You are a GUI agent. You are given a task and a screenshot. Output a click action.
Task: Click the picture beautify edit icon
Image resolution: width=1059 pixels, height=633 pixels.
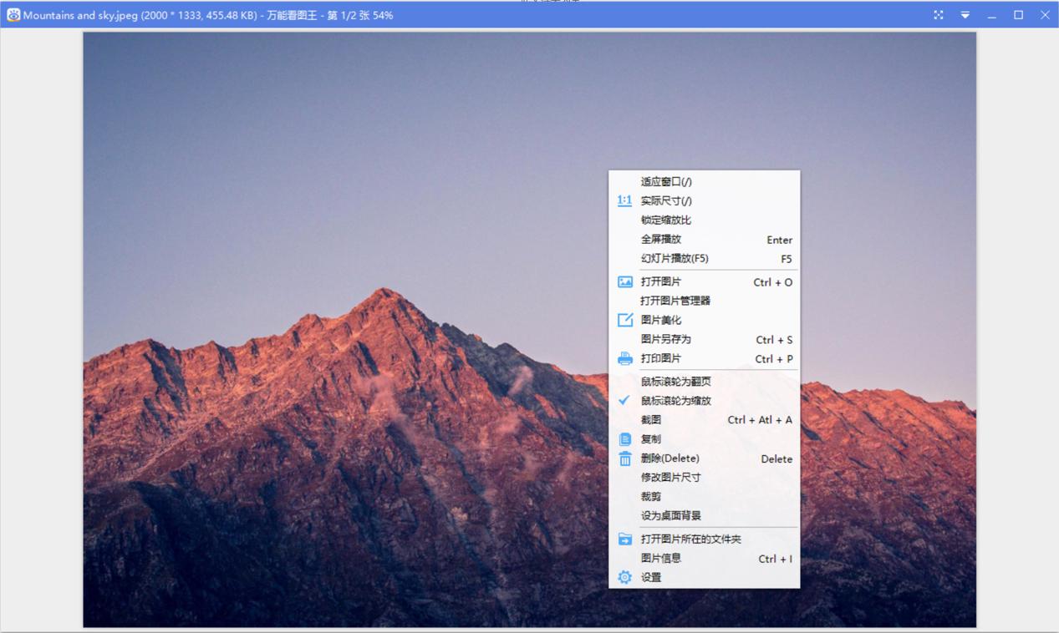point(624,320)
